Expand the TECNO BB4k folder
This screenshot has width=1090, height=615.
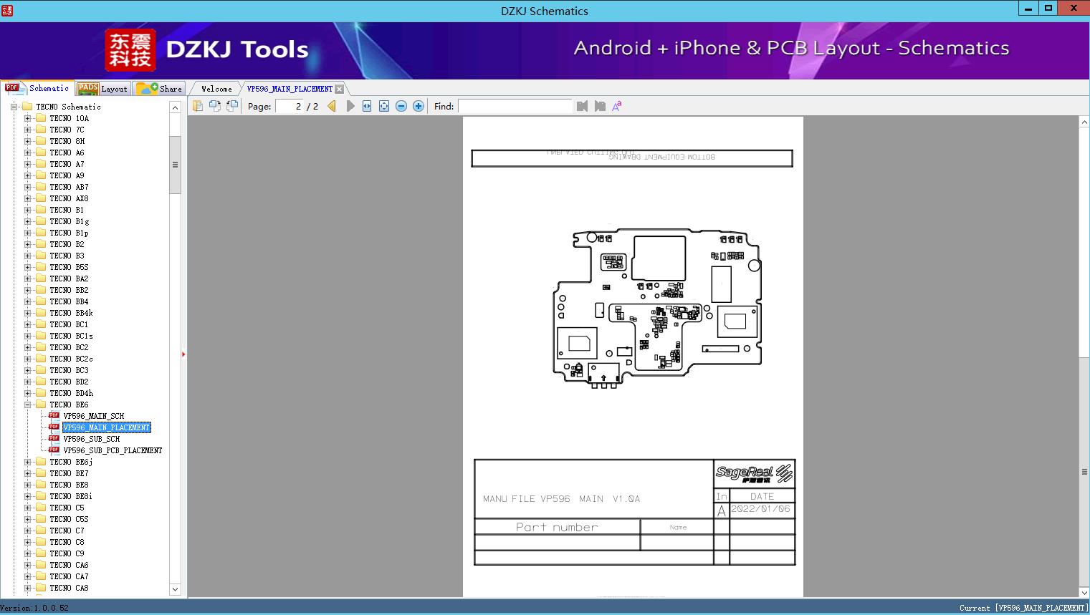point(27,313)
